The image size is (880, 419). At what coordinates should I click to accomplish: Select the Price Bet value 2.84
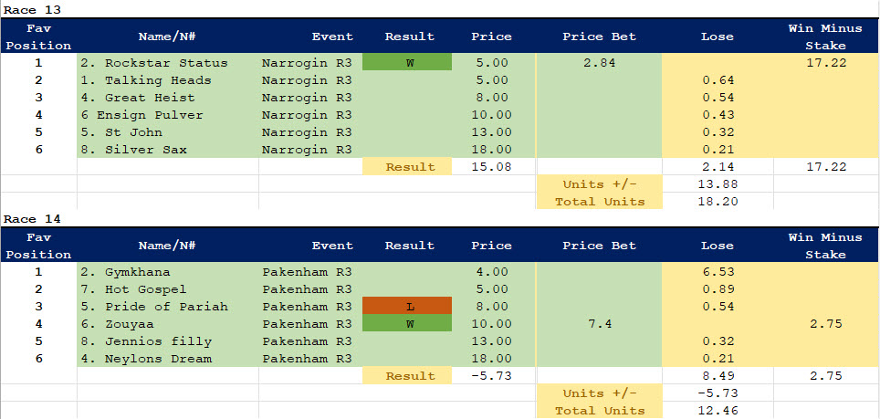599,63
